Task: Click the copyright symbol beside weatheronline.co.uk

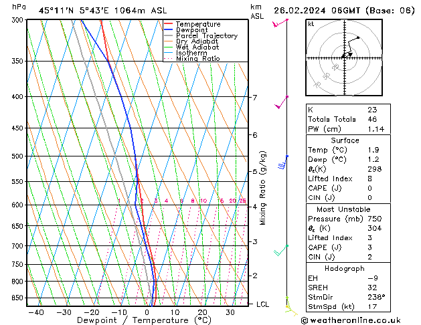Action: pos(305,320)
